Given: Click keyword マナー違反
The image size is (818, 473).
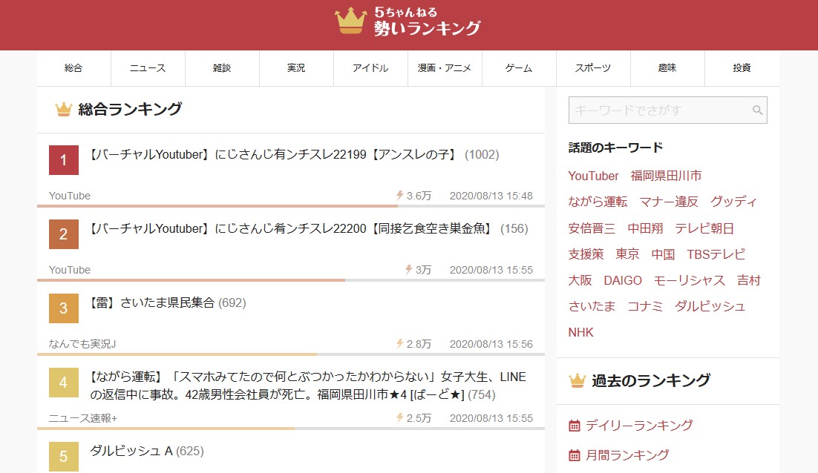Looking at the screenshot, I should click(x=669, y=202).
